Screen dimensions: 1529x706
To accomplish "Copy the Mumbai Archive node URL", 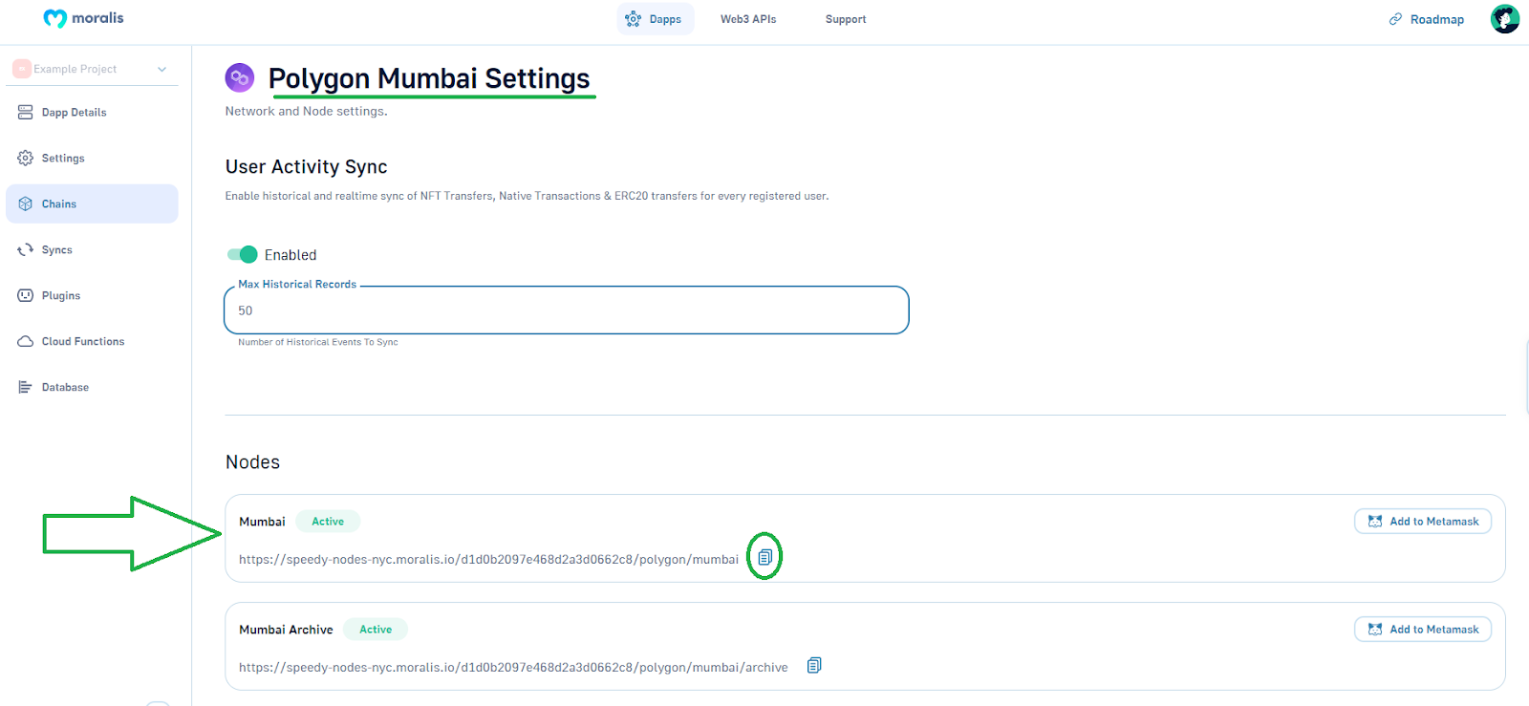I will click(x=814, y=665).
